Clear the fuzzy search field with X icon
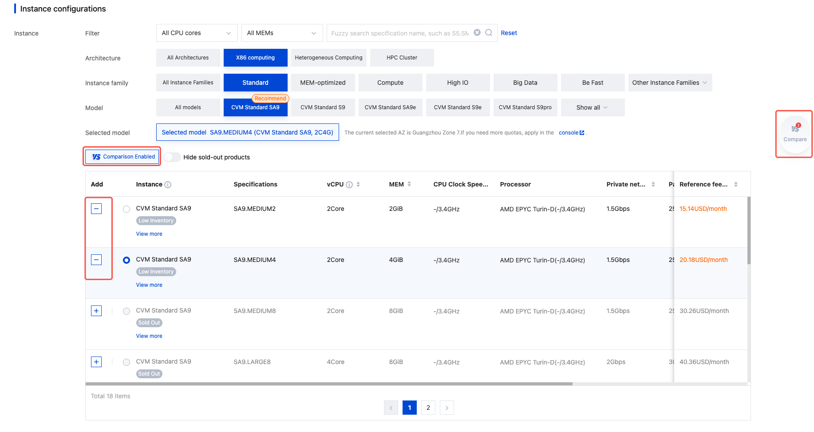This screenshot has width=814, height=432. click(x=477, y=32)
